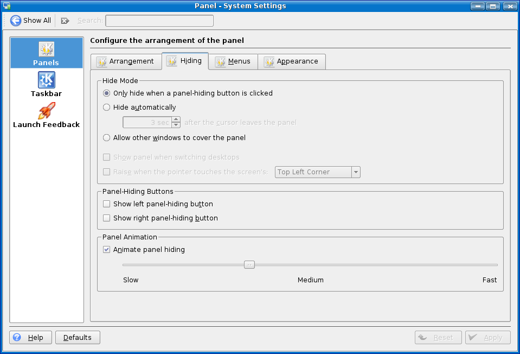Open the Panels settings icon in sidebar
Screen dimensions: 520x354
coord(46,49)
